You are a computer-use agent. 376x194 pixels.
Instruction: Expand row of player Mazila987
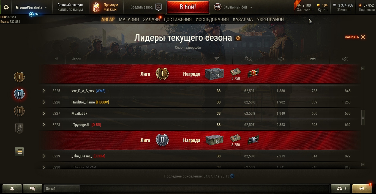(x=43, y=113)
